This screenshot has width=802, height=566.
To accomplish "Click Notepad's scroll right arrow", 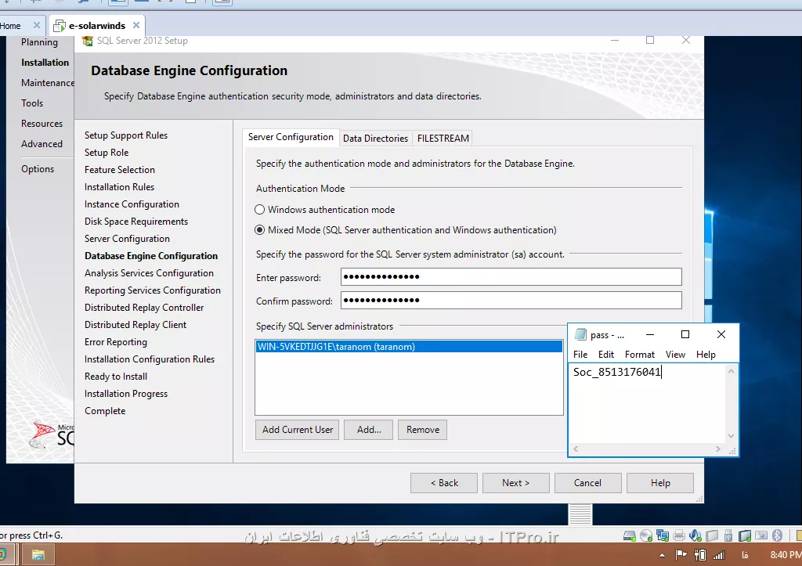I will [x=718, y=449].
